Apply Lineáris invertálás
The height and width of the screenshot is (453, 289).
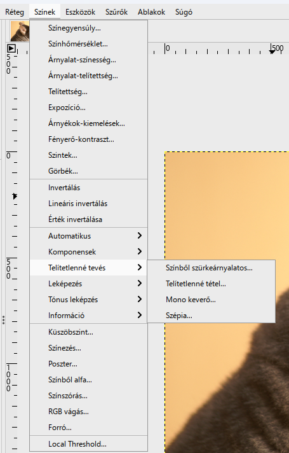[88, 204]
